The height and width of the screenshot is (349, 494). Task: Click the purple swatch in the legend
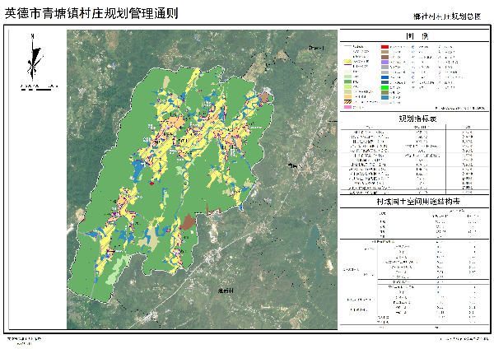(x=384, y=62)
